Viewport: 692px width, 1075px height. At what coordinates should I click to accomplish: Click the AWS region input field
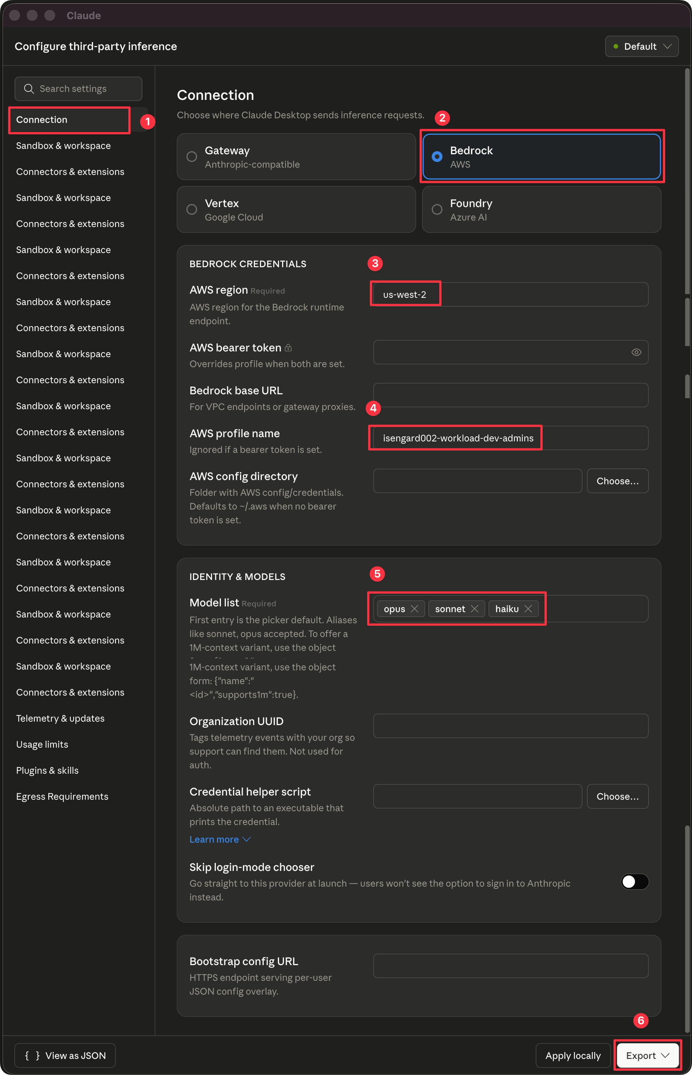[x=511, y=294]
